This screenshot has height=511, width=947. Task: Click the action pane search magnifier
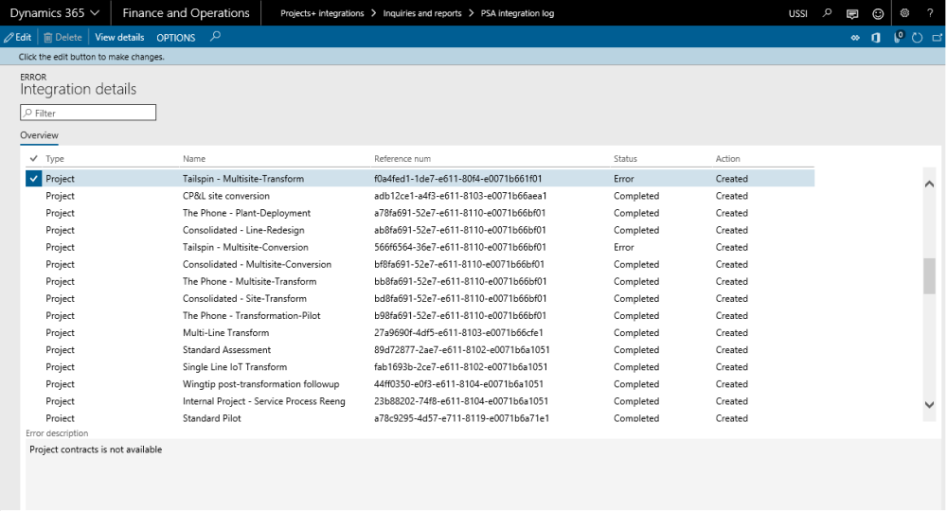(x=215, y=37)
